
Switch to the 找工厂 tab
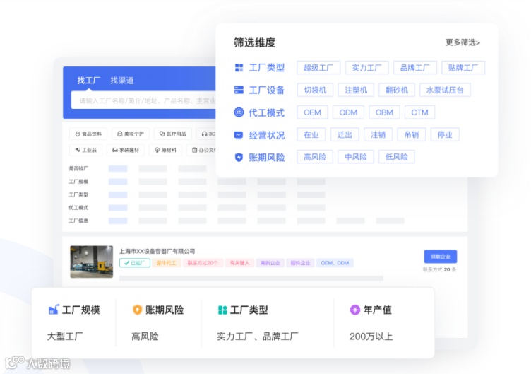(x=88, y=81)
